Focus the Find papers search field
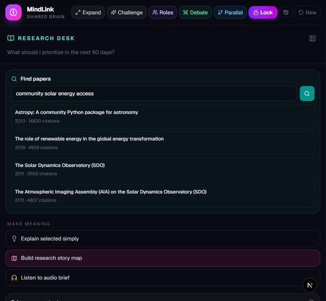Image resolution: width=326 pixels, height=301 pixels. (x=154, y=94)
